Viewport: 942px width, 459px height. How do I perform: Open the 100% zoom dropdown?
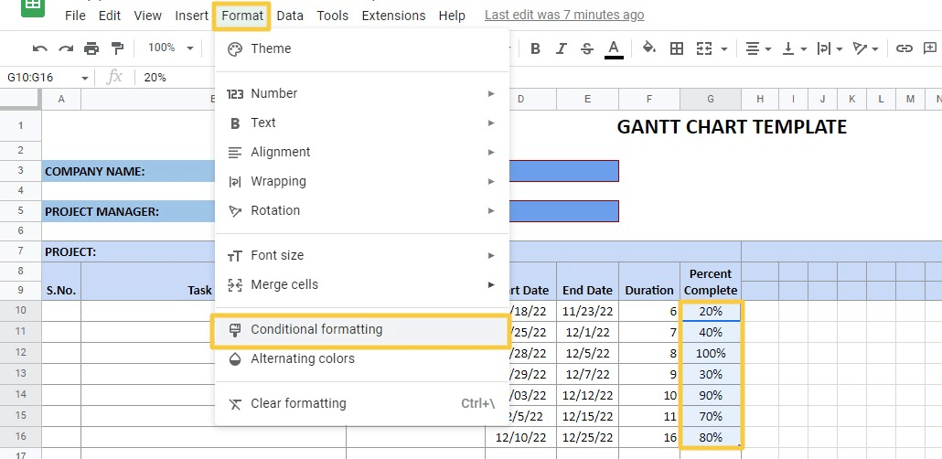click(x=171, y=48)
